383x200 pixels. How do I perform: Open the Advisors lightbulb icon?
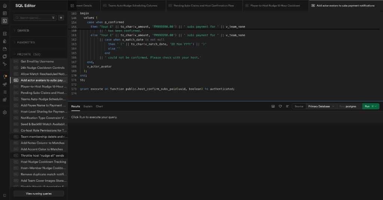click(x=4, y=77)
